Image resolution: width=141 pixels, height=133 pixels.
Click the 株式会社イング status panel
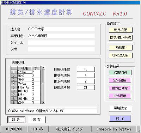pos(69,129)
